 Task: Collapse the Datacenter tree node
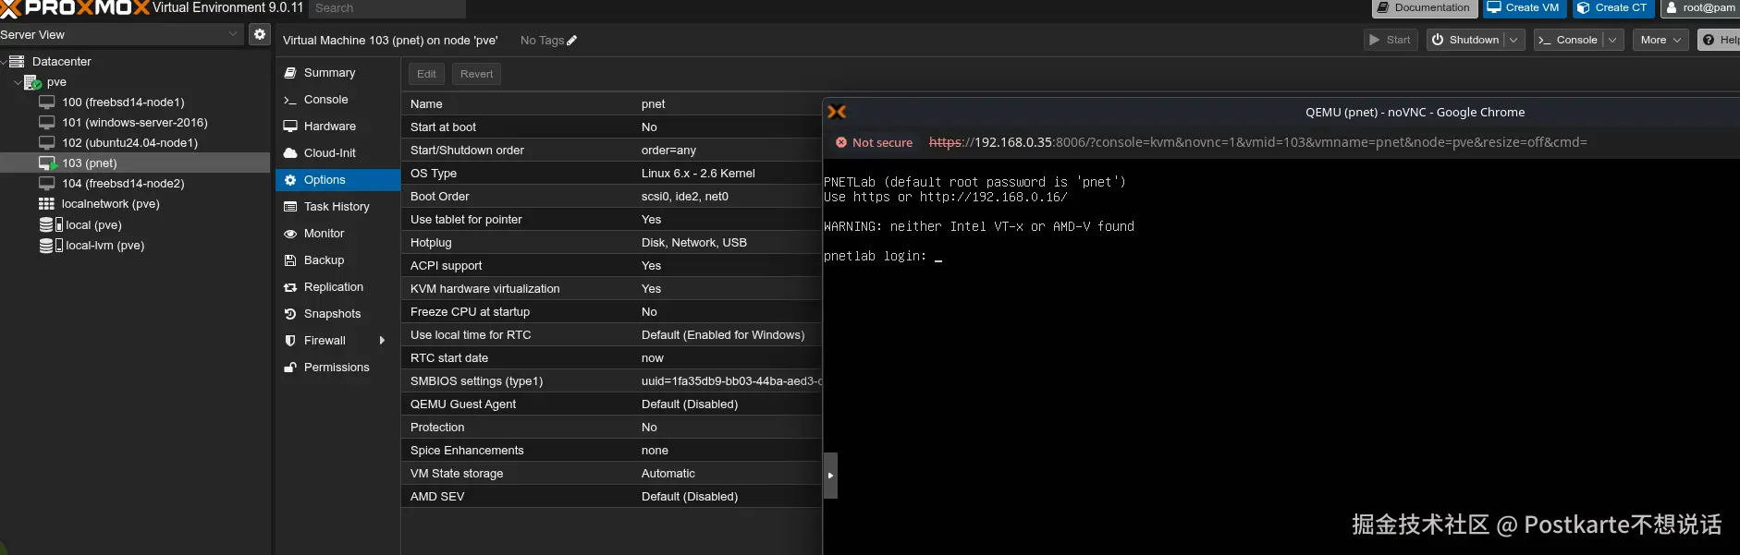click(4, 62)
